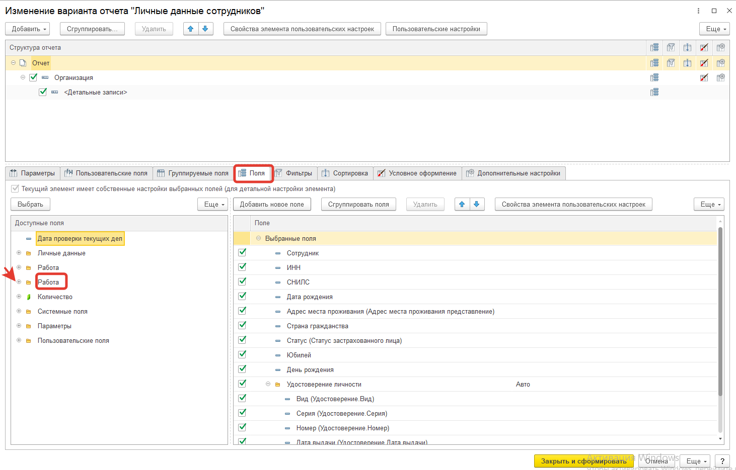Click the sort icon in the Отчет row

(687, 63)
